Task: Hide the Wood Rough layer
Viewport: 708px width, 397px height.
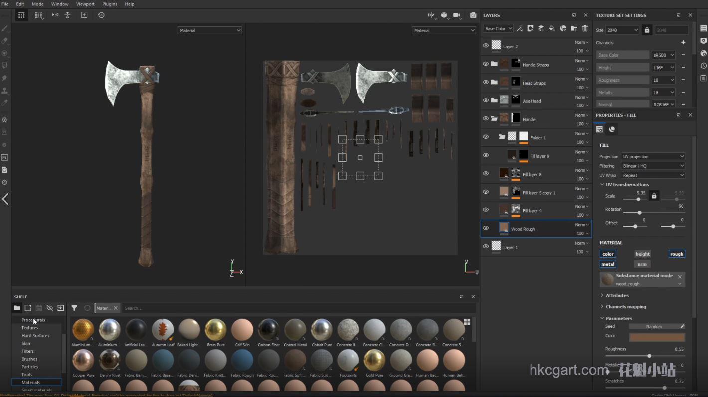Action: 486,228
